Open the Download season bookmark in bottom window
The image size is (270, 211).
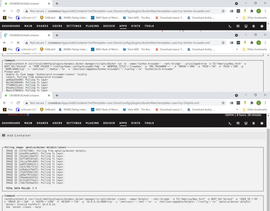[170, 110]
